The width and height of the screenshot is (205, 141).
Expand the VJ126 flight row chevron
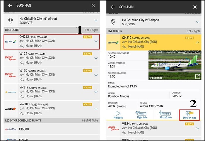[96, 75]
